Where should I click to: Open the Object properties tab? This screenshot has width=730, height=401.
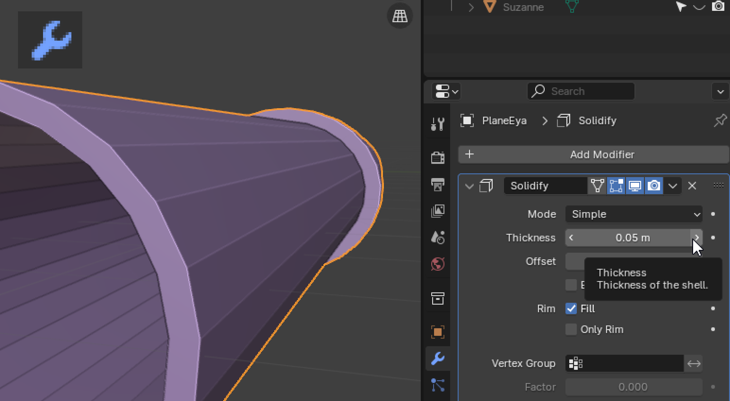438,332
